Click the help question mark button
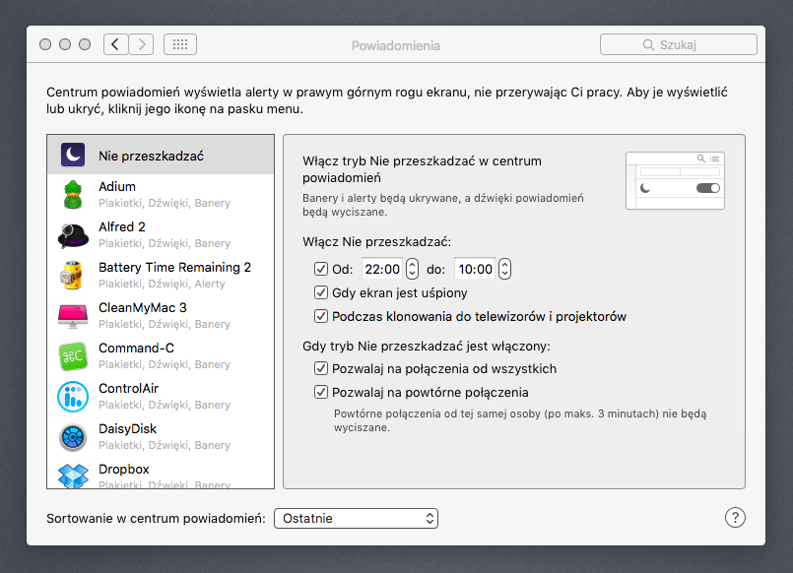The height and width of the screenshot is (573, 793). click(x=735, y=516)
